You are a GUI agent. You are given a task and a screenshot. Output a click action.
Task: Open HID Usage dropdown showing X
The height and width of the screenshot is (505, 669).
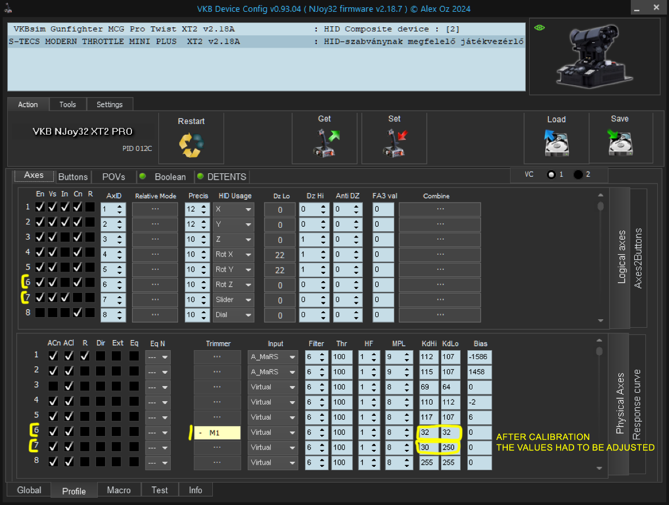point(233,209)
